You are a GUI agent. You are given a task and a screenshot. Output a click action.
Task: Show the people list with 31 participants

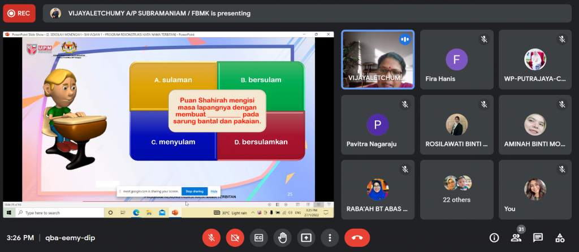[x=516, y=238]
